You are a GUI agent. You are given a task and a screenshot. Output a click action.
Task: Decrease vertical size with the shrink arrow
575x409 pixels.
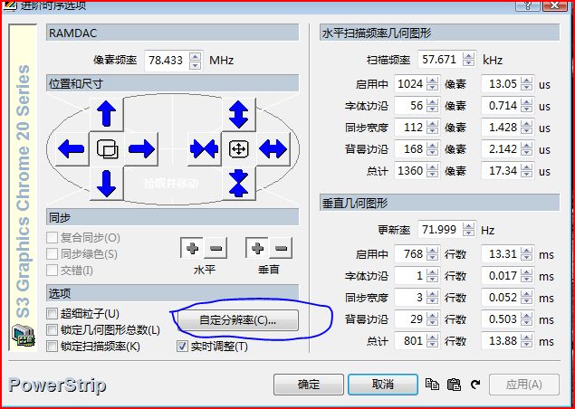pyautogui.click(x=239, y=184)
